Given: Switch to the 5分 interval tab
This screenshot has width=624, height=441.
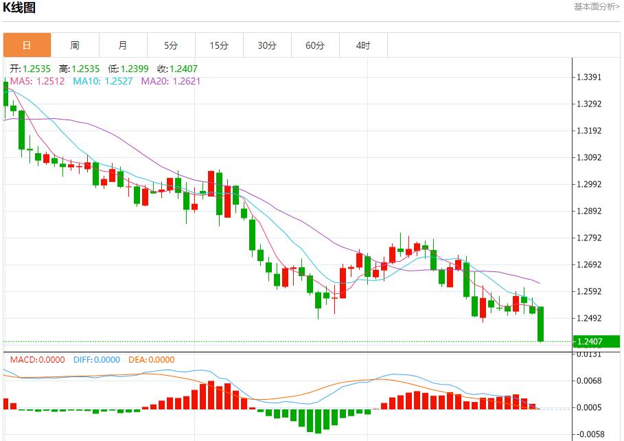Looking at the screenshot, I should pos(171,45).
